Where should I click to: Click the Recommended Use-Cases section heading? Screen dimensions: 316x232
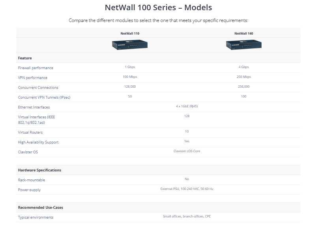tap(41, 208)
